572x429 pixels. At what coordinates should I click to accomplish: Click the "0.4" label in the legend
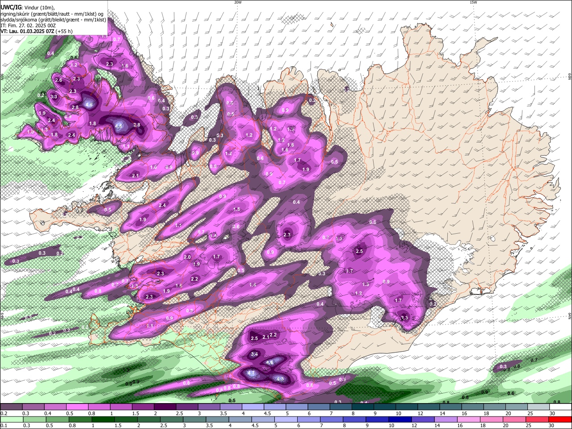(48, 413)
